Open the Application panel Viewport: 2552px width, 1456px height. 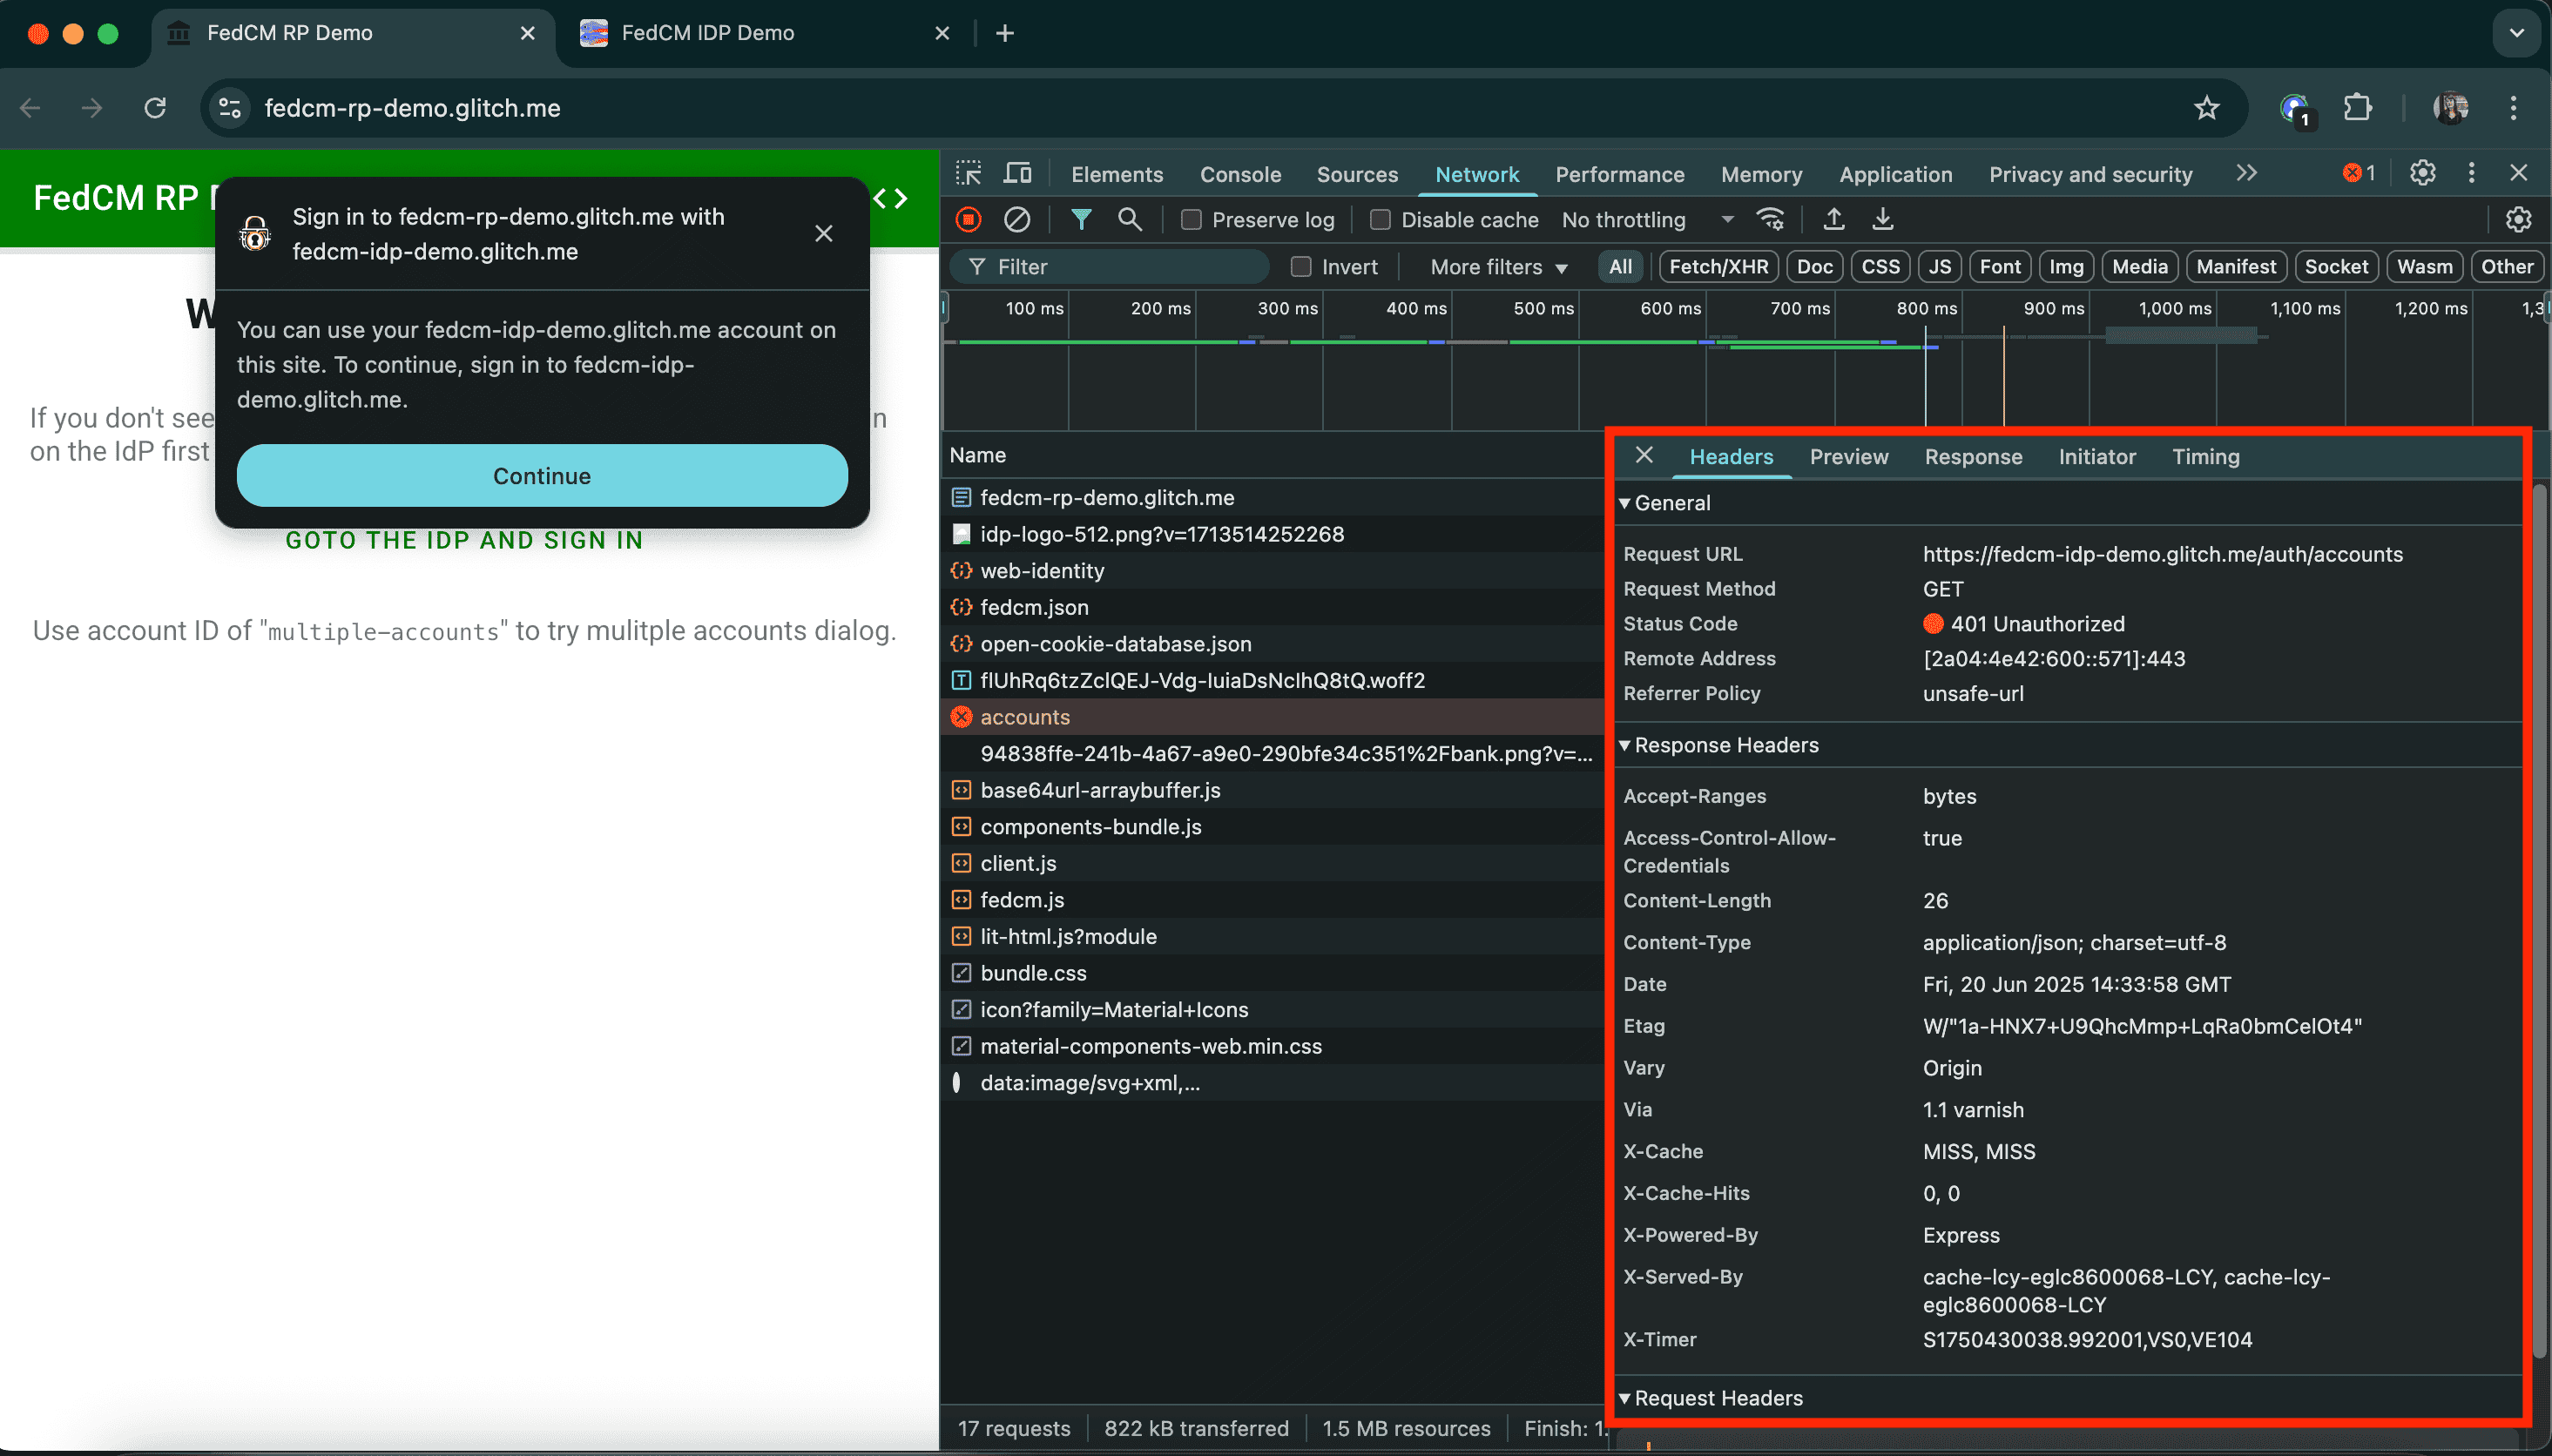[1894, 173]
